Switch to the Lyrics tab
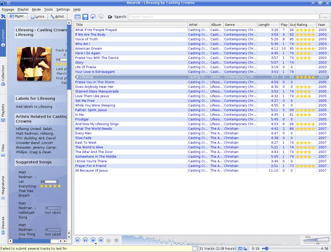 coord(37,17)
